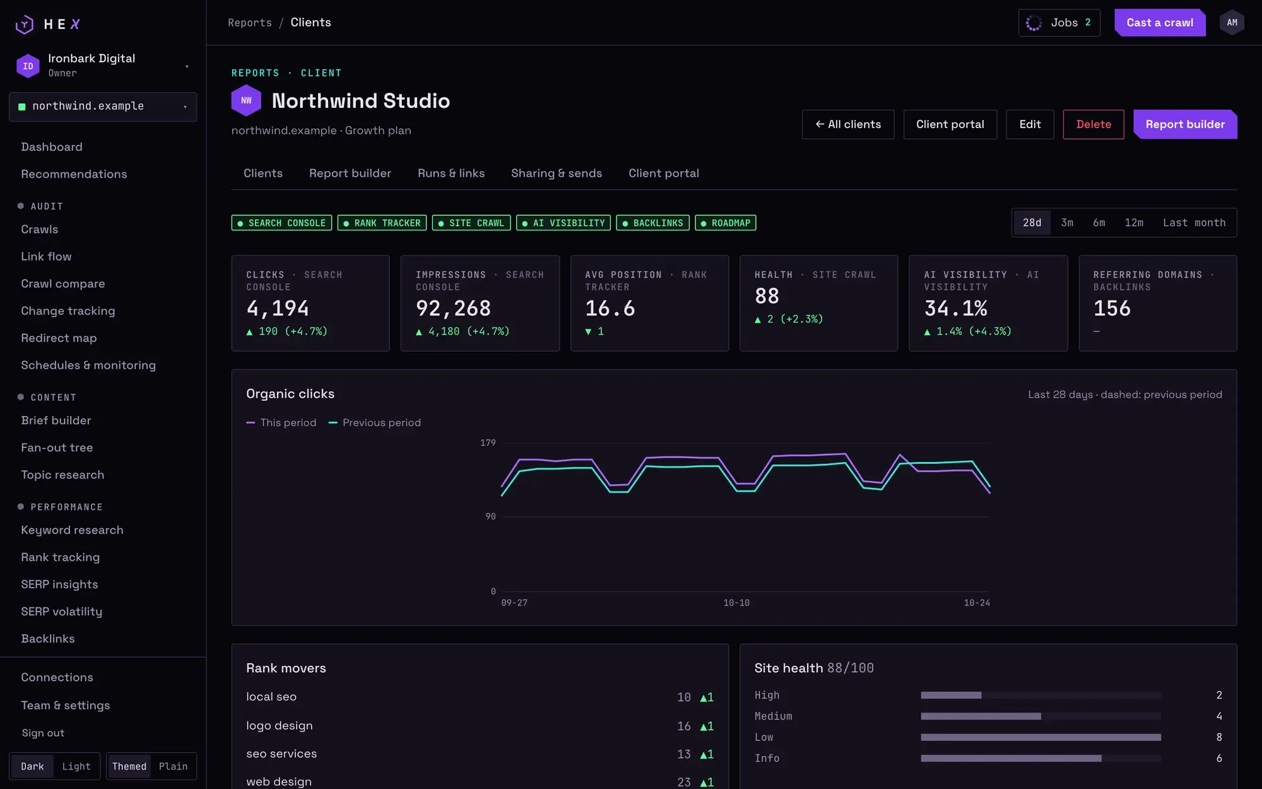1262x789 pixels.
Task: Click Sign out
Action: pos(43,733)
